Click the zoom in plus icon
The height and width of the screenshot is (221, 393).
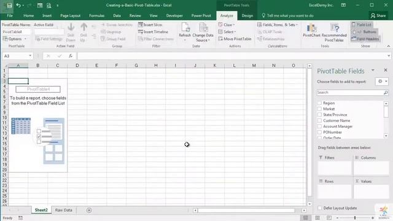[x=373, y=218]
